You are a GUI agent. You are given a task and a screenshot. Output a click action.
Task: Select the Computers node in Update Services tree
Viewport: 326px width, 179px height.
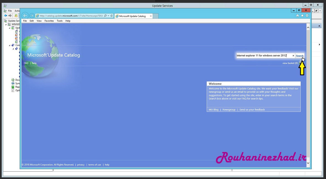[x=15, y=45]
